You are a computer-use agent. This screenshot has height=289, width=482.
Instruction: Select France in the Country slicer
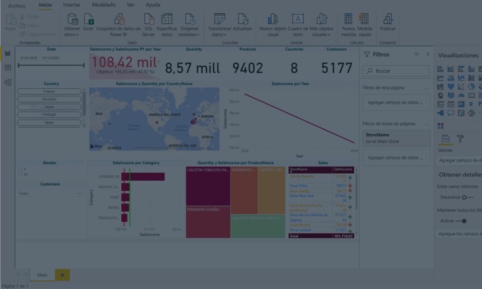coord(49,91)
